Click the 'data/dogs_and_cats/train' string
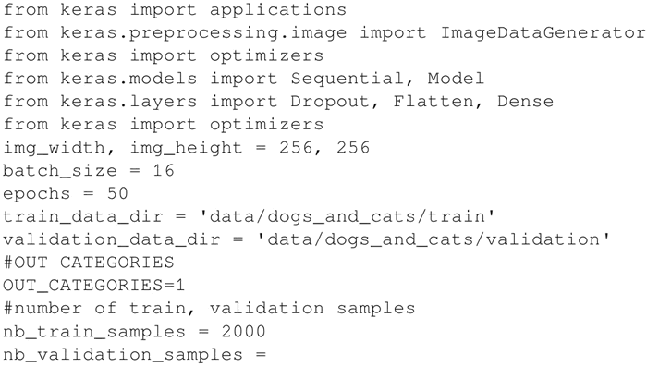Viewport: 647px width, 367px height. (x=348, y=216)
